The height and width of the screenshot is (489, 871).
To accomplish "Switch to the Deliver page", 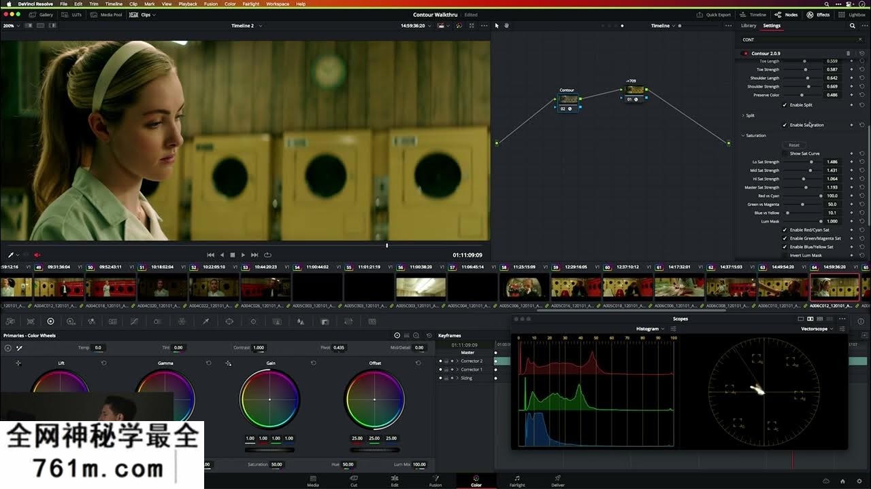I will [558, 481].
